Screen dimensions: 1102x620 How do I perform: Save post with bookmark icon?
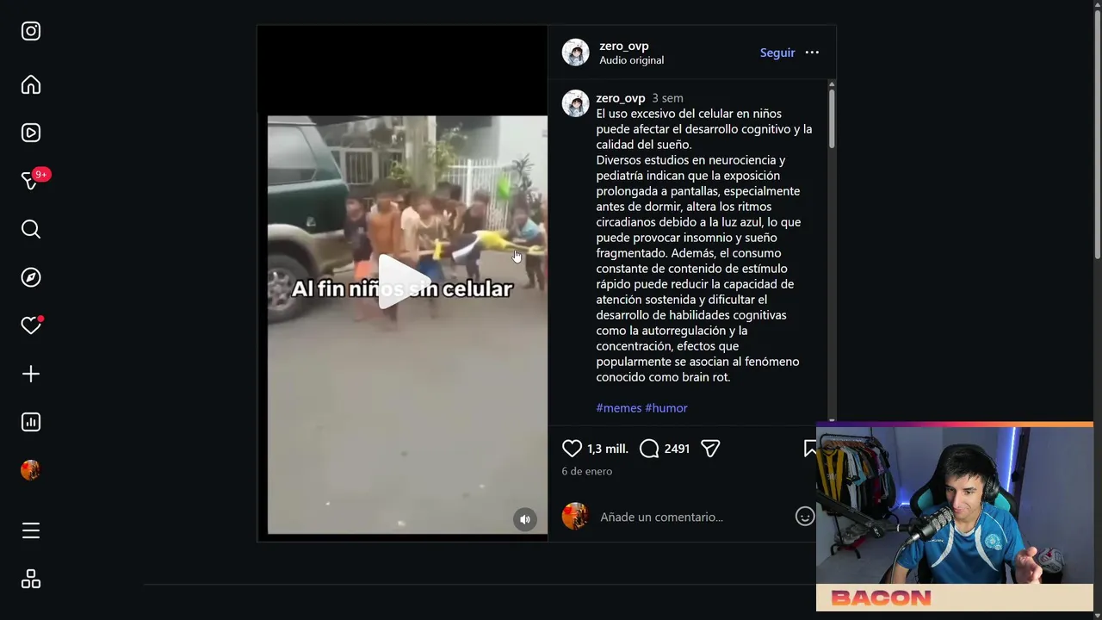click(810, 449)
